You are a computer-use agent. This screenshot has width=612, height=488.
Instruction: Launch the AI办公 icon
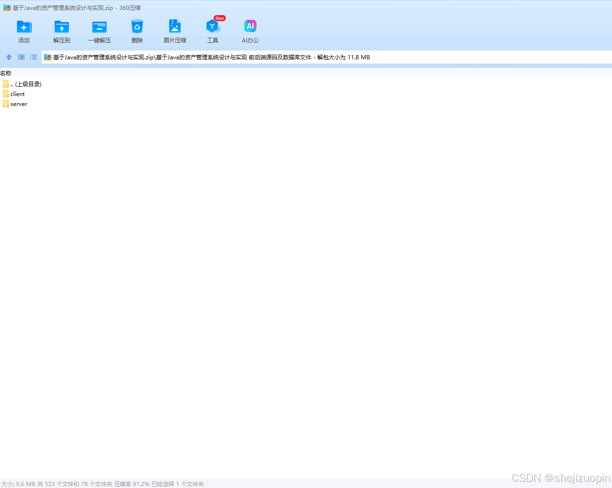250,26
